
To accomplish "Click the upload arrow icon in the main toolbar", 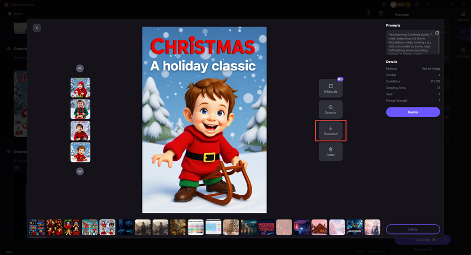I will [x=369, y=13].
